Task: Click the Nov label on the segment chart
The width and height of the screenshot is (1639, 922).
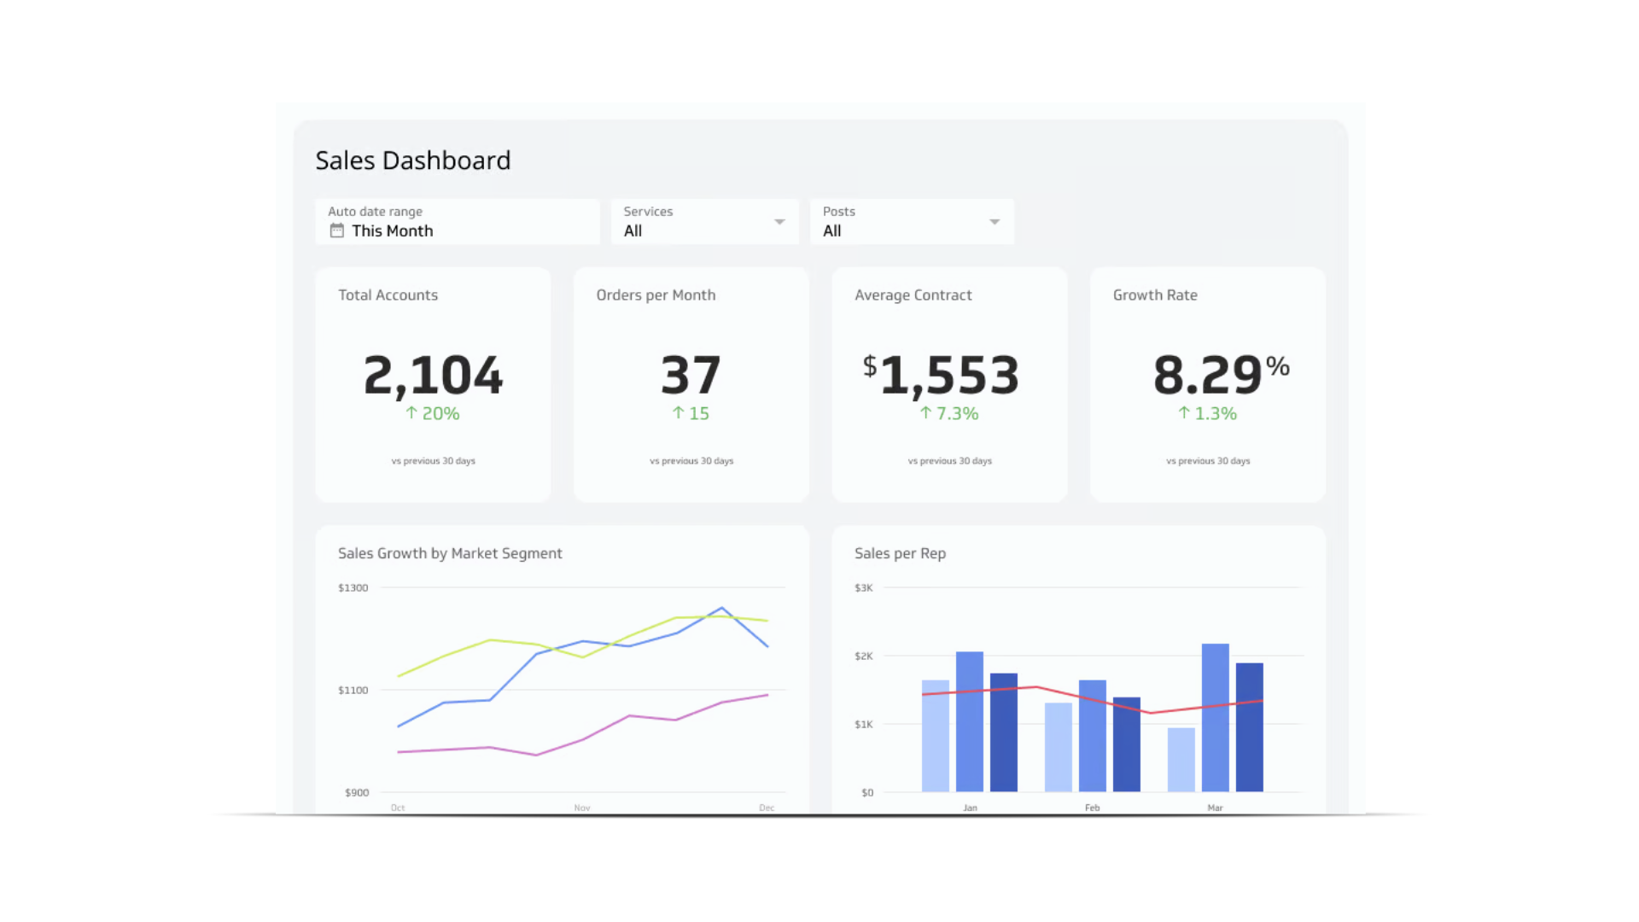Action: pos(582,808)
